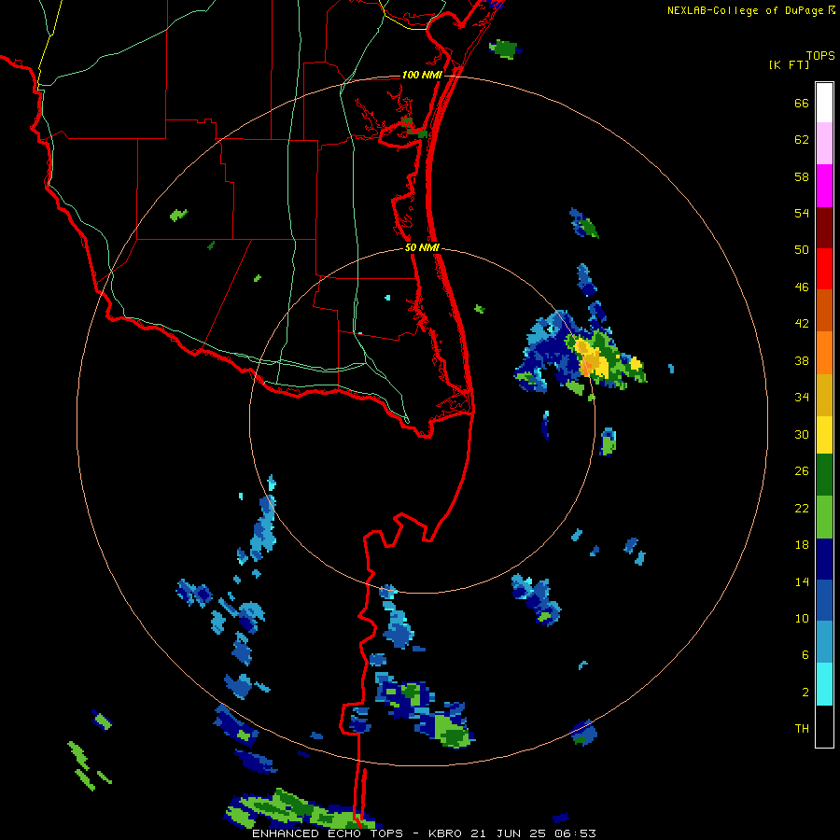Screen dimensions: 840x840
Task: Click the gold 34 kft legend swatch
Action: coord(824,395)
